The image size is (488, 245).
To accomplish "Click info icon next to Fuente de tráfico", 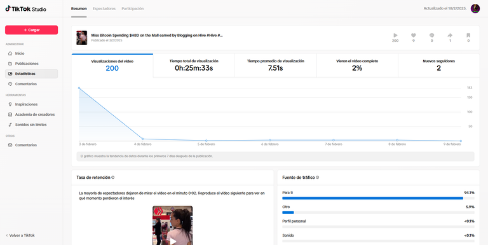I will pyautogui.click(x=318, y=178).
